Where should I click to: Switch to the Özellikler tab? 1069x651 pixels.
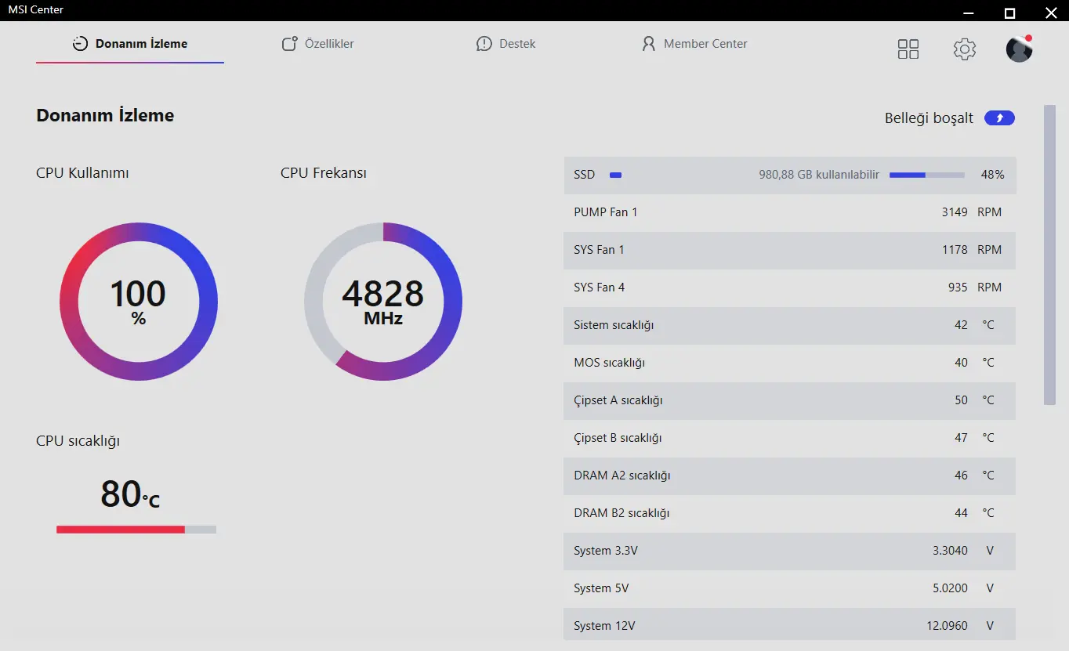(x=318, y=44)
